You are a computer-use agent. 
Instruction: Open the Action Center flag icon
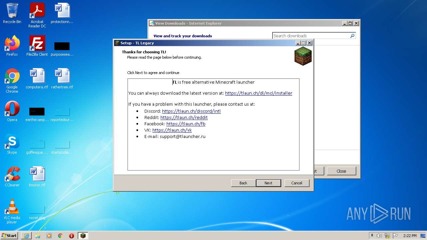(395, 236)
